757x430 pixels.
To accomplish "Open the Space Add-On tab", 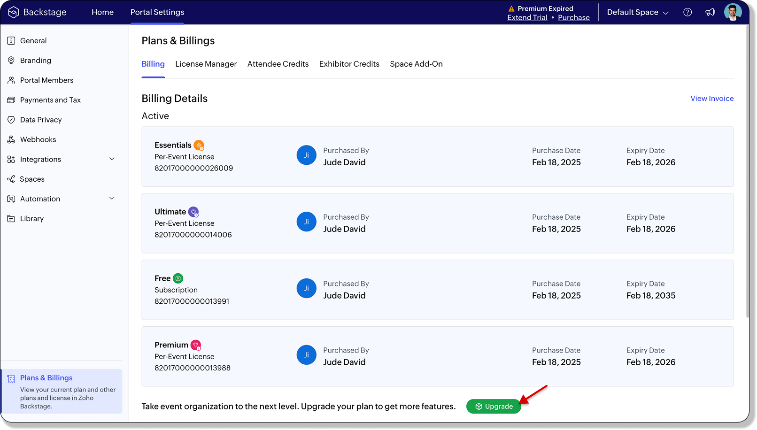I will click(416, 64).
